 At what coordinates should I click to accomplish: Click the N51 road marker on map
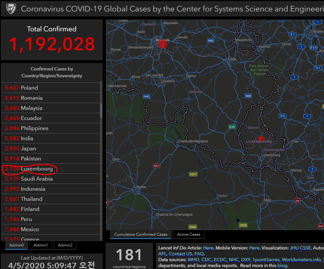click(x=157, y=166)
